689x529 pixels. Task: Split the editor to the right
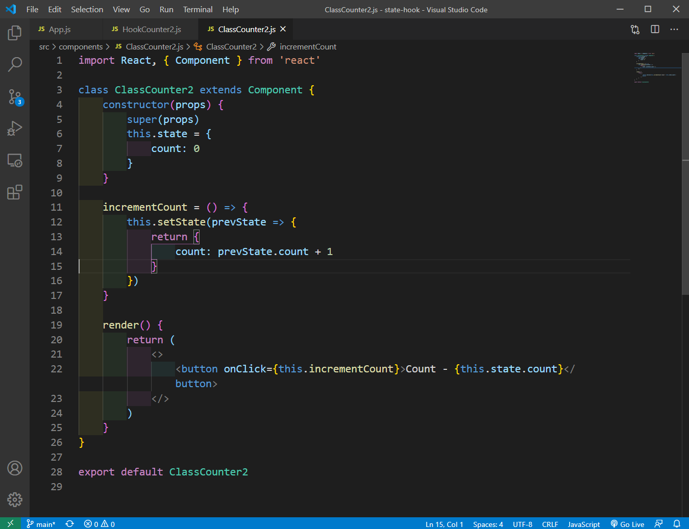[655, 30]
